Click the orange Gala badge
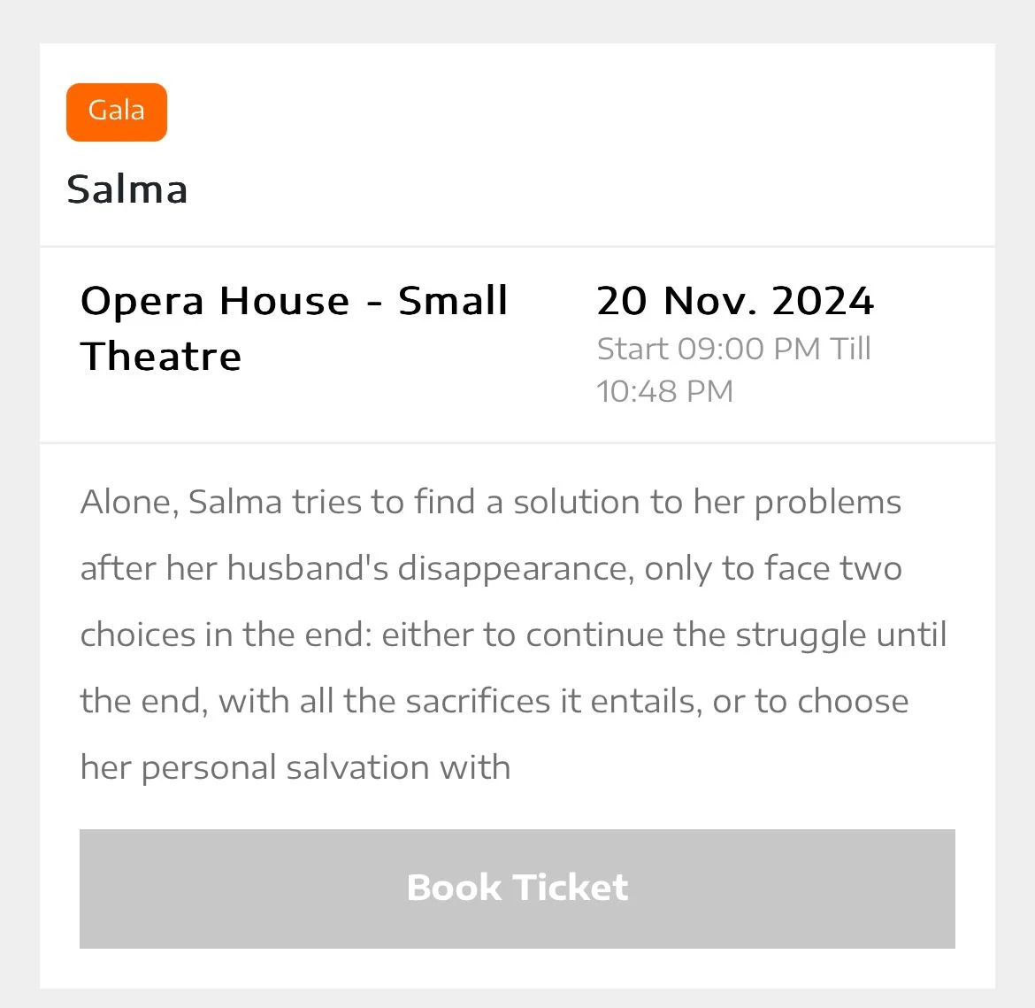Image resolution: width=1035 pixels, height=1008 pixels. [x=116, y=112]
